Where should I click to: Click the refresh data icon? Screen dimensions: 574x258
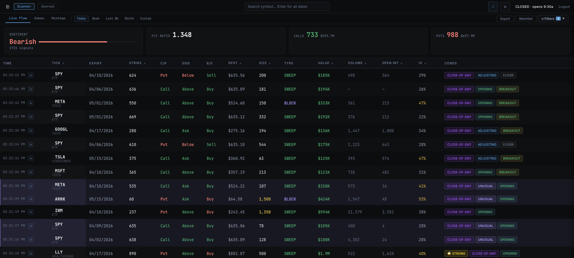(505, 7)
